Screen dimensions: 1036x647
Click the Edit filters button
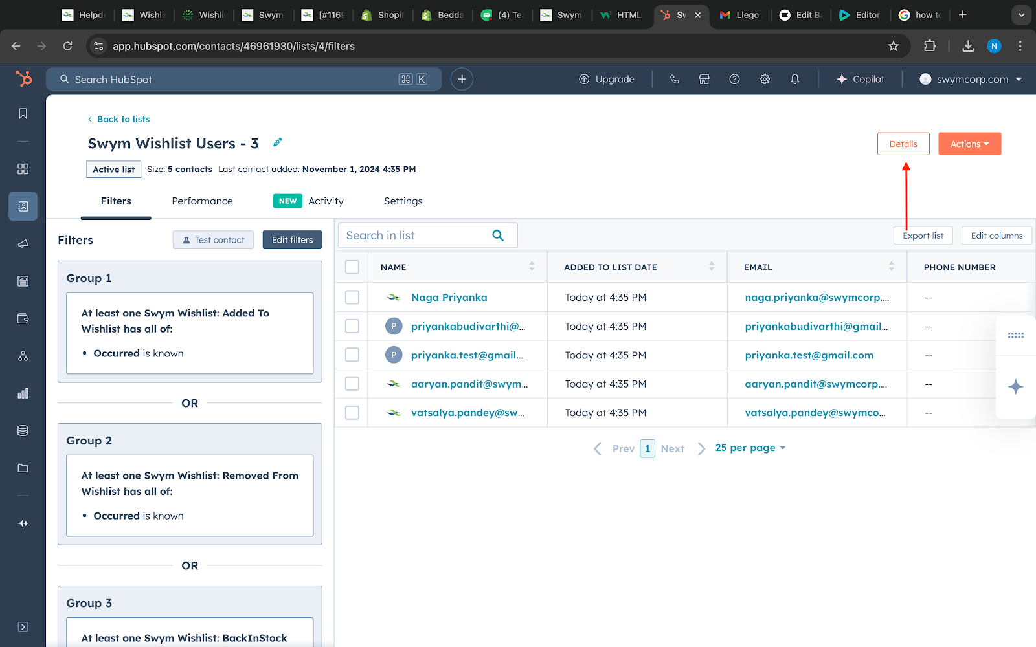(x=292, y=240)
